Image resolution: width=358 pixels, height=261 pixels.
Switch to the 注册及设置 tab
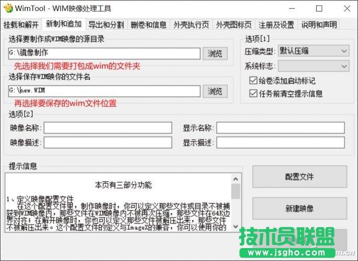pos(276,24)
